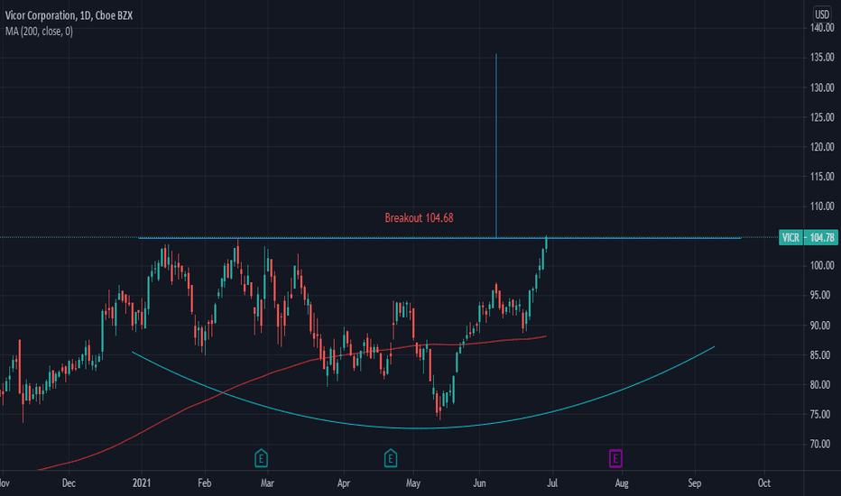The image size is (841, 496).
Task: Click the Mar label on time axis
Action: tap(267, 483)
